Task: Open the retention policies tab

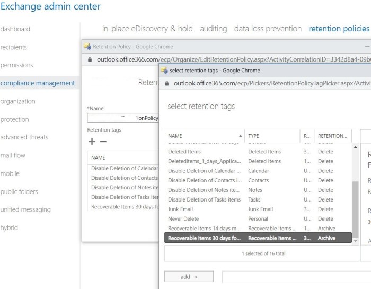Action: [x=339, y=29]
